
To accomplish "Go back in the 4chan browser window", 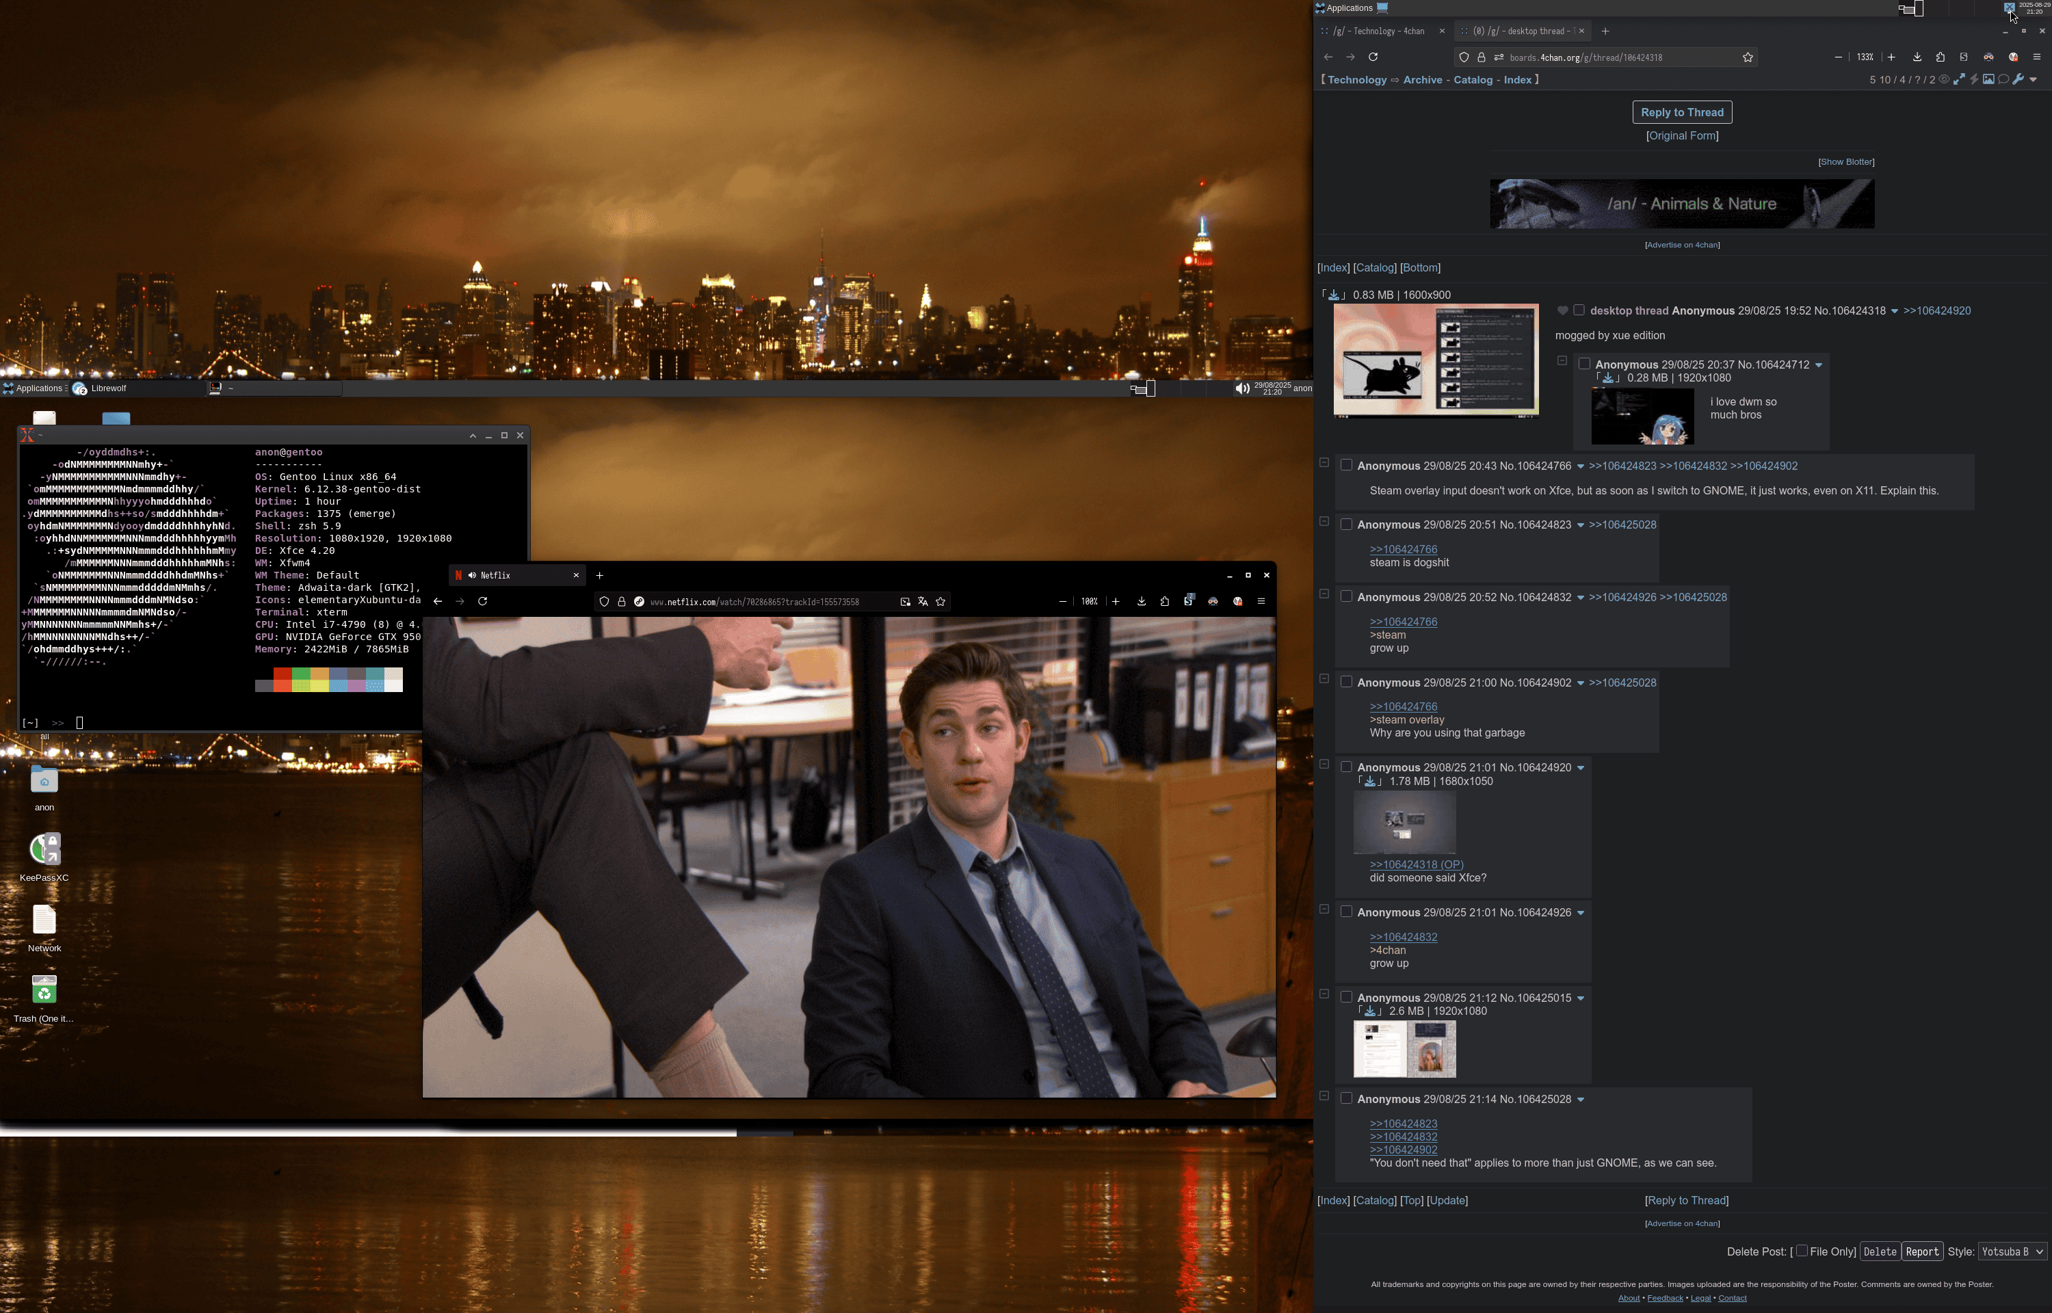I will [1328, 57].
